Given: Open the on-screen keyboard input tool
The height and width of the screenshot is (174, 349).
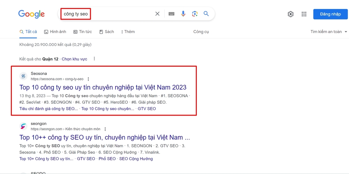Looking at the screenshot, I should tap(171, 14).
